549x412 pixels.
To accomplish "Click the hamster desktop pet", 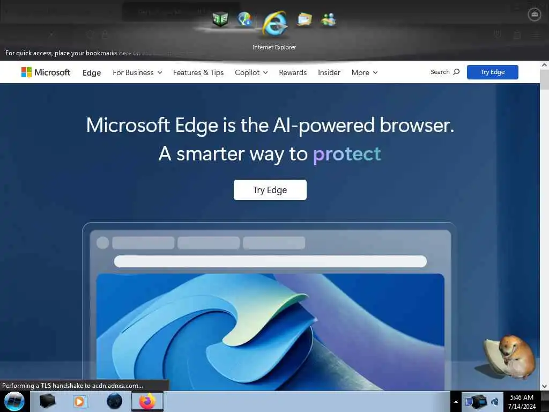I will 509,357.
